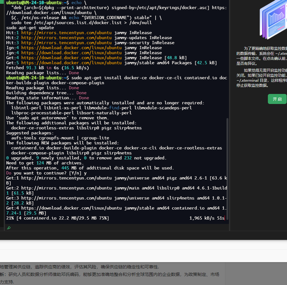287x285 pixels.
Task: Click the "sudo tee /etc/apt/sources.list.d/docker.list" line
Action: 82,23
